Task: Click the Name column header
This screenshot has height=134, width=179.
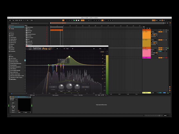Action: click(x=26, y=25)
